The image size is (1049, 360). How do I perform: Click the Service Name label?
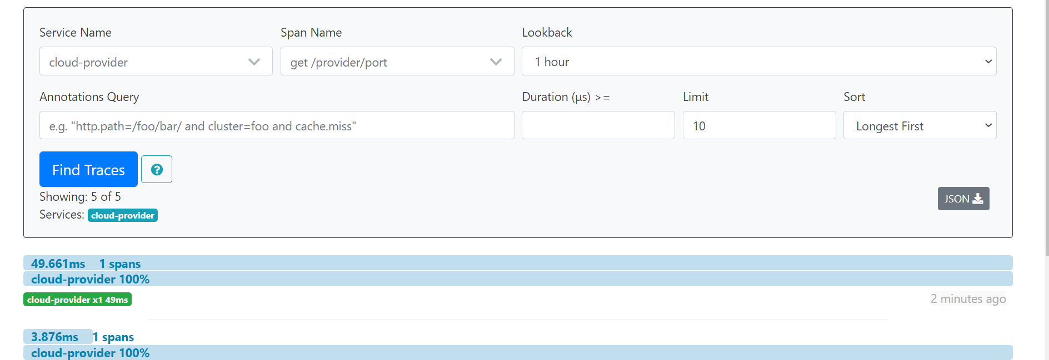tap(76, 33)
